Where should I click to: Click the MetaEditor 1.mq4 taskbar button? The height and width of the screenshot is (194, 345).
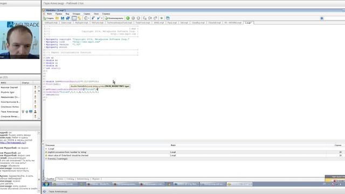click(x=239, y=184)
